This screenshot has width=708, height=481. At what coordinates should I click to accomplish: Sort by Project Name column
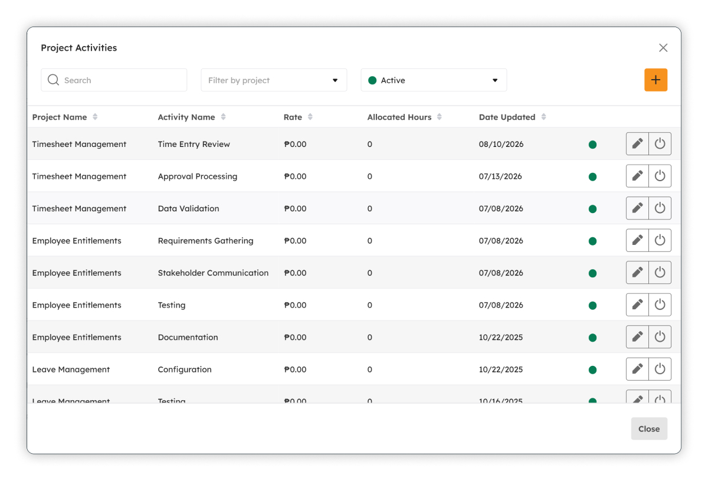coord(95,117)
